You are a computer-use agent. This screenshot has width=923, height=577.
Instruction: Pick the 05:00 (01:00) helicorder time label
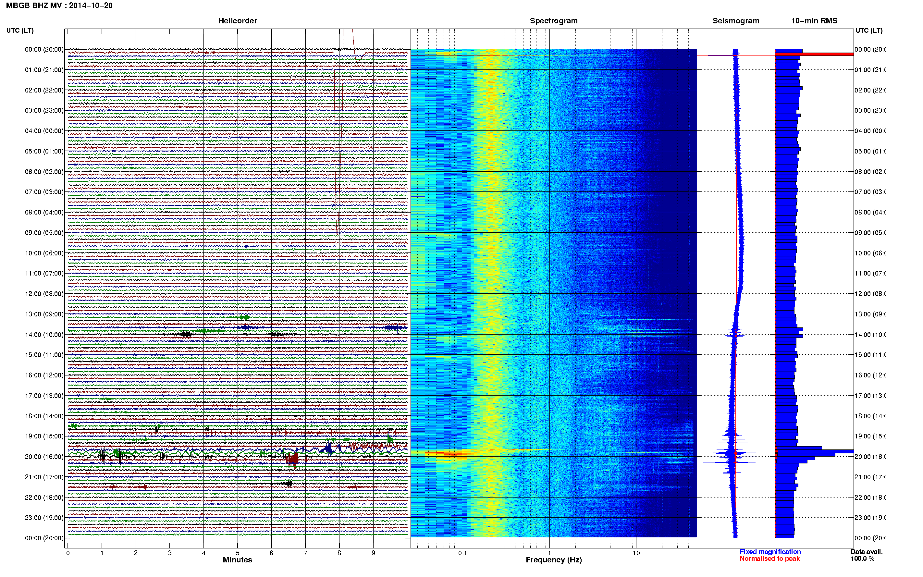coord(44,151)
